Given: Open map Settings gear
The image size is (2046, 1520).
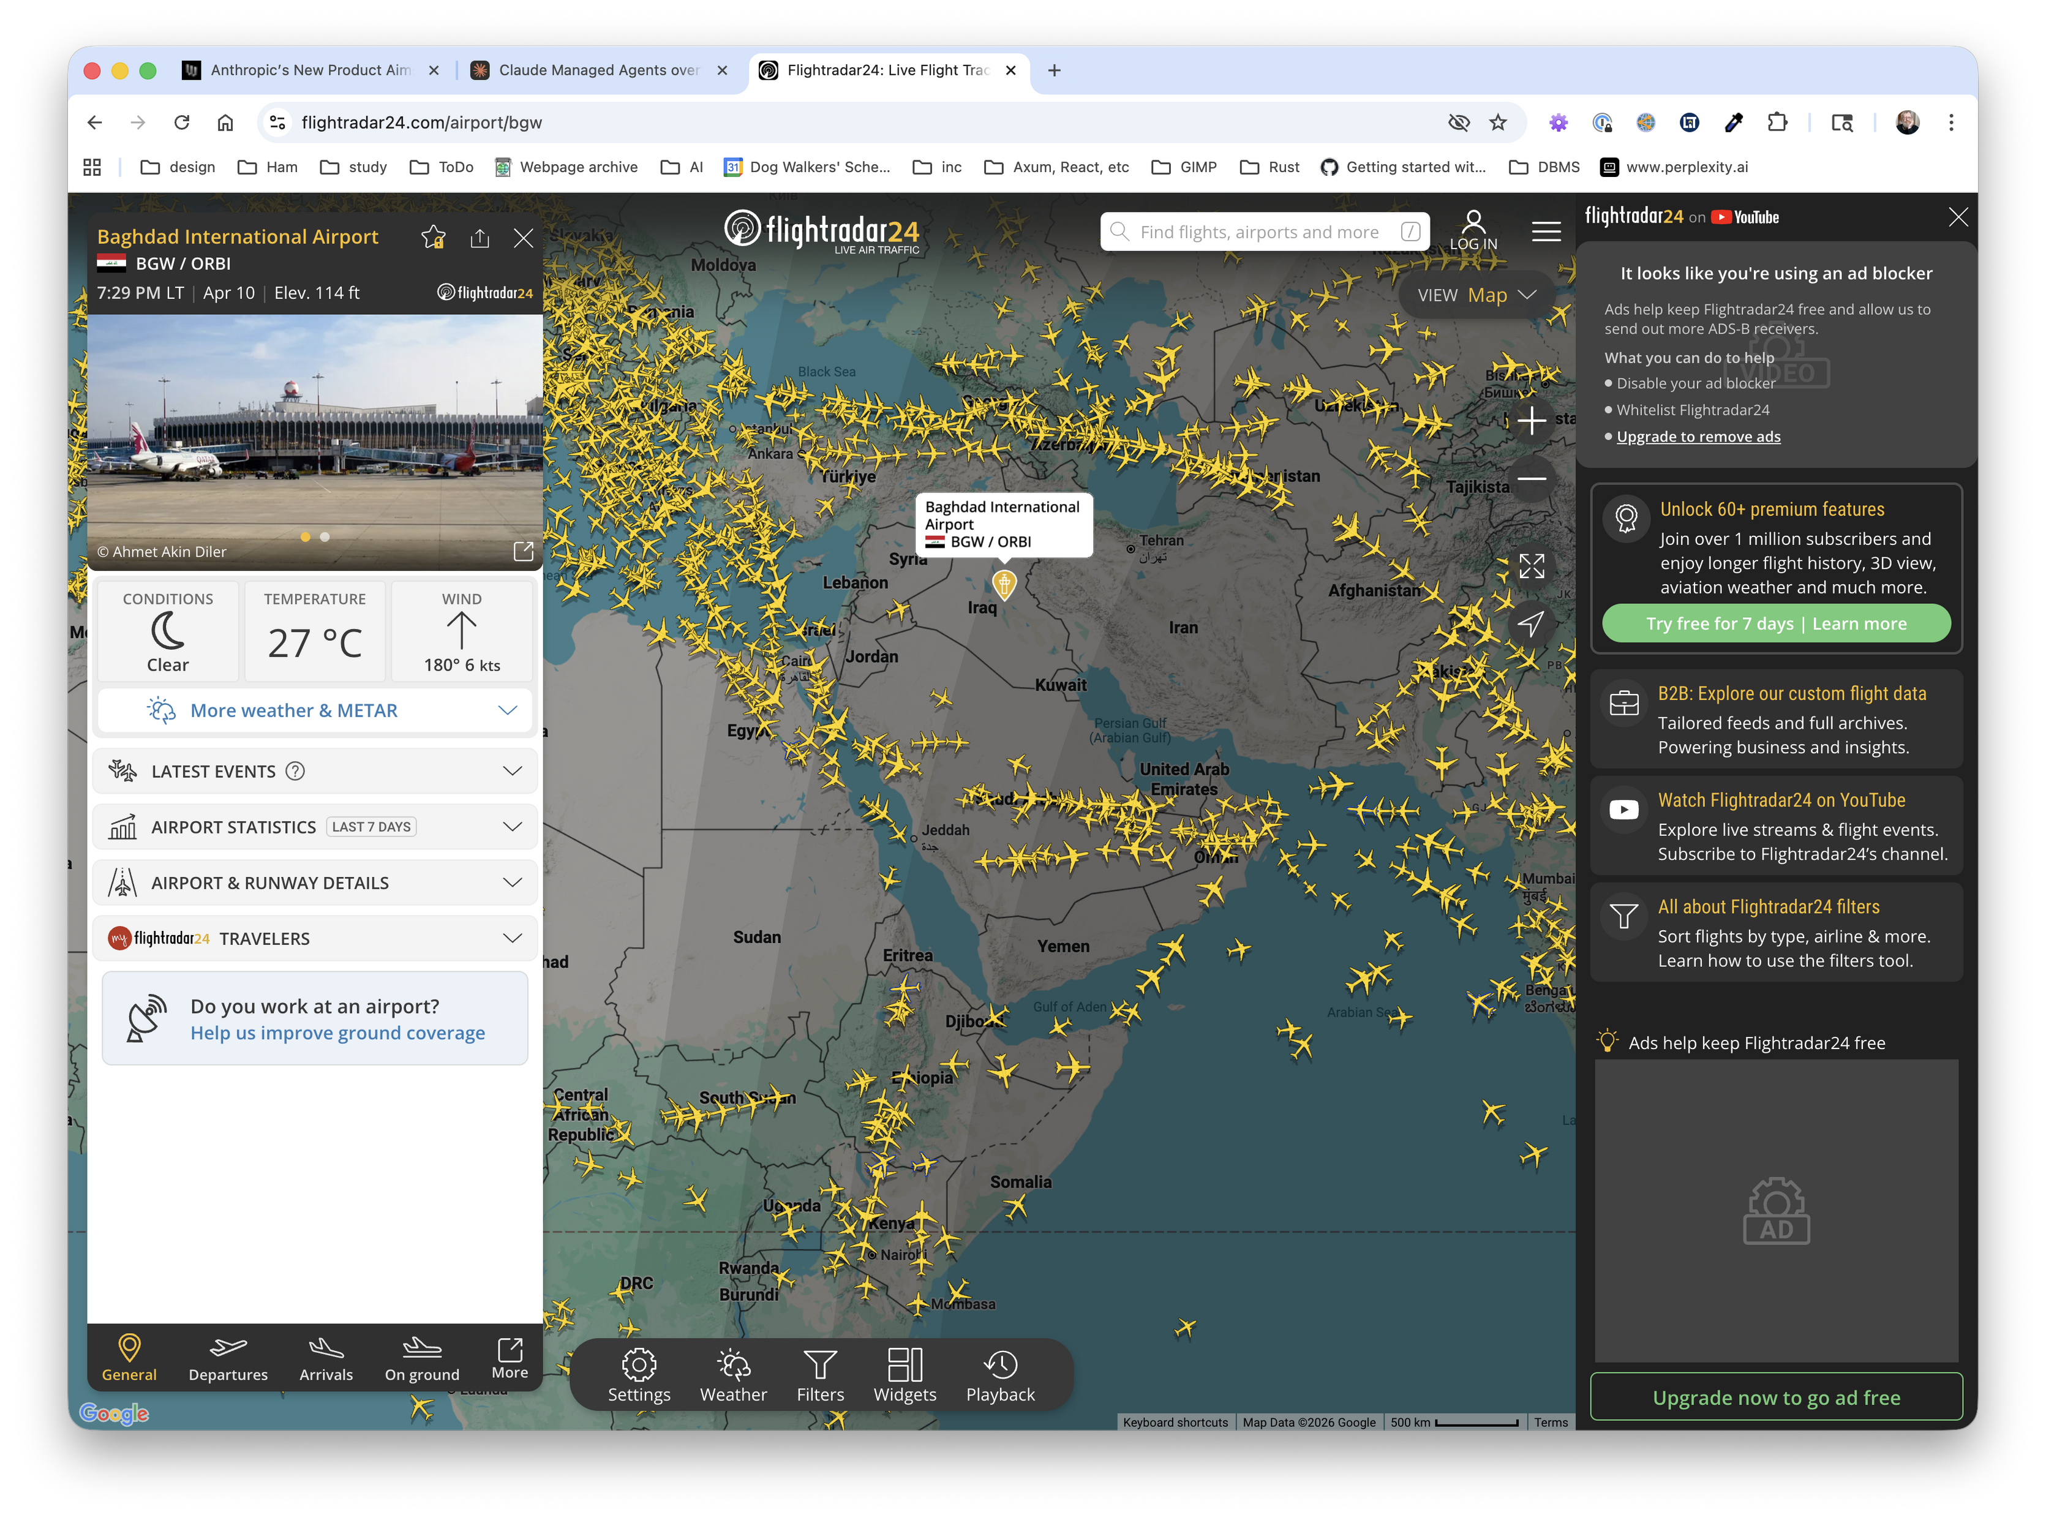Looking at the screenshot, I should pos(639,1377).
